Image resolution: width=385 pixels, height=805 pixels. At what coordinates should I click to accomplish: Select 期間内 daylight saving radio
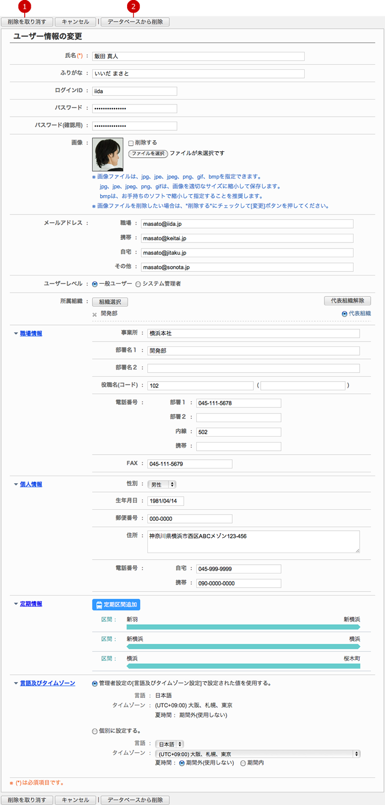click(x=243, y=763)
